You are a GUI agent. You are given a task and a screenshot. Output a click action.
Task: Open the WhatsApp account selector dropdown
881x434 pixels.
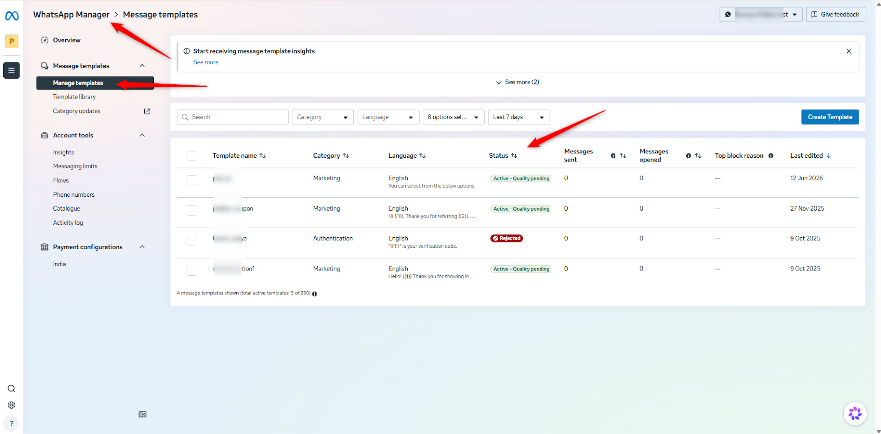pyautogui.click(x=761, y=15)
